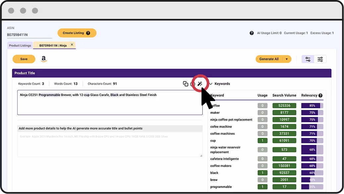
Task: Click the Create Listing button
Action: 77,33
